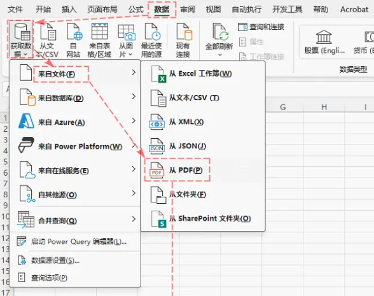Select 从 Excel 工作簿(W) submenu item

point(203,74)
